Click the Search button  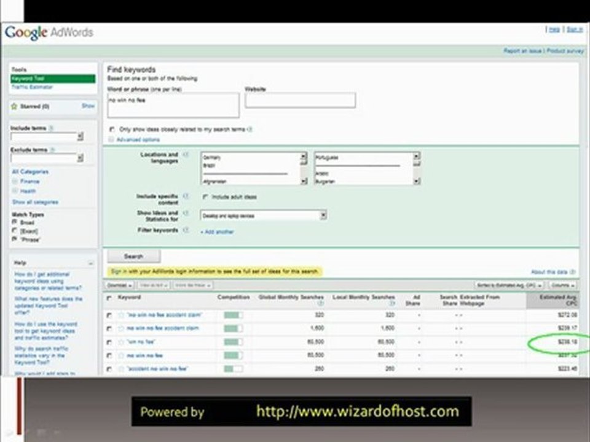[133, 257]
